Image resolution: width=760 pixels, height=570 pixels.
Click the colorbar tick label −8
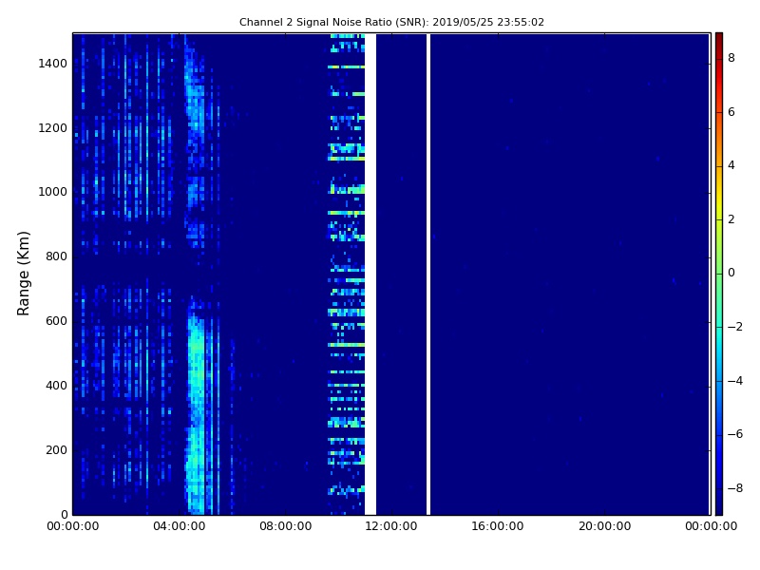click(x=734, y=488)
